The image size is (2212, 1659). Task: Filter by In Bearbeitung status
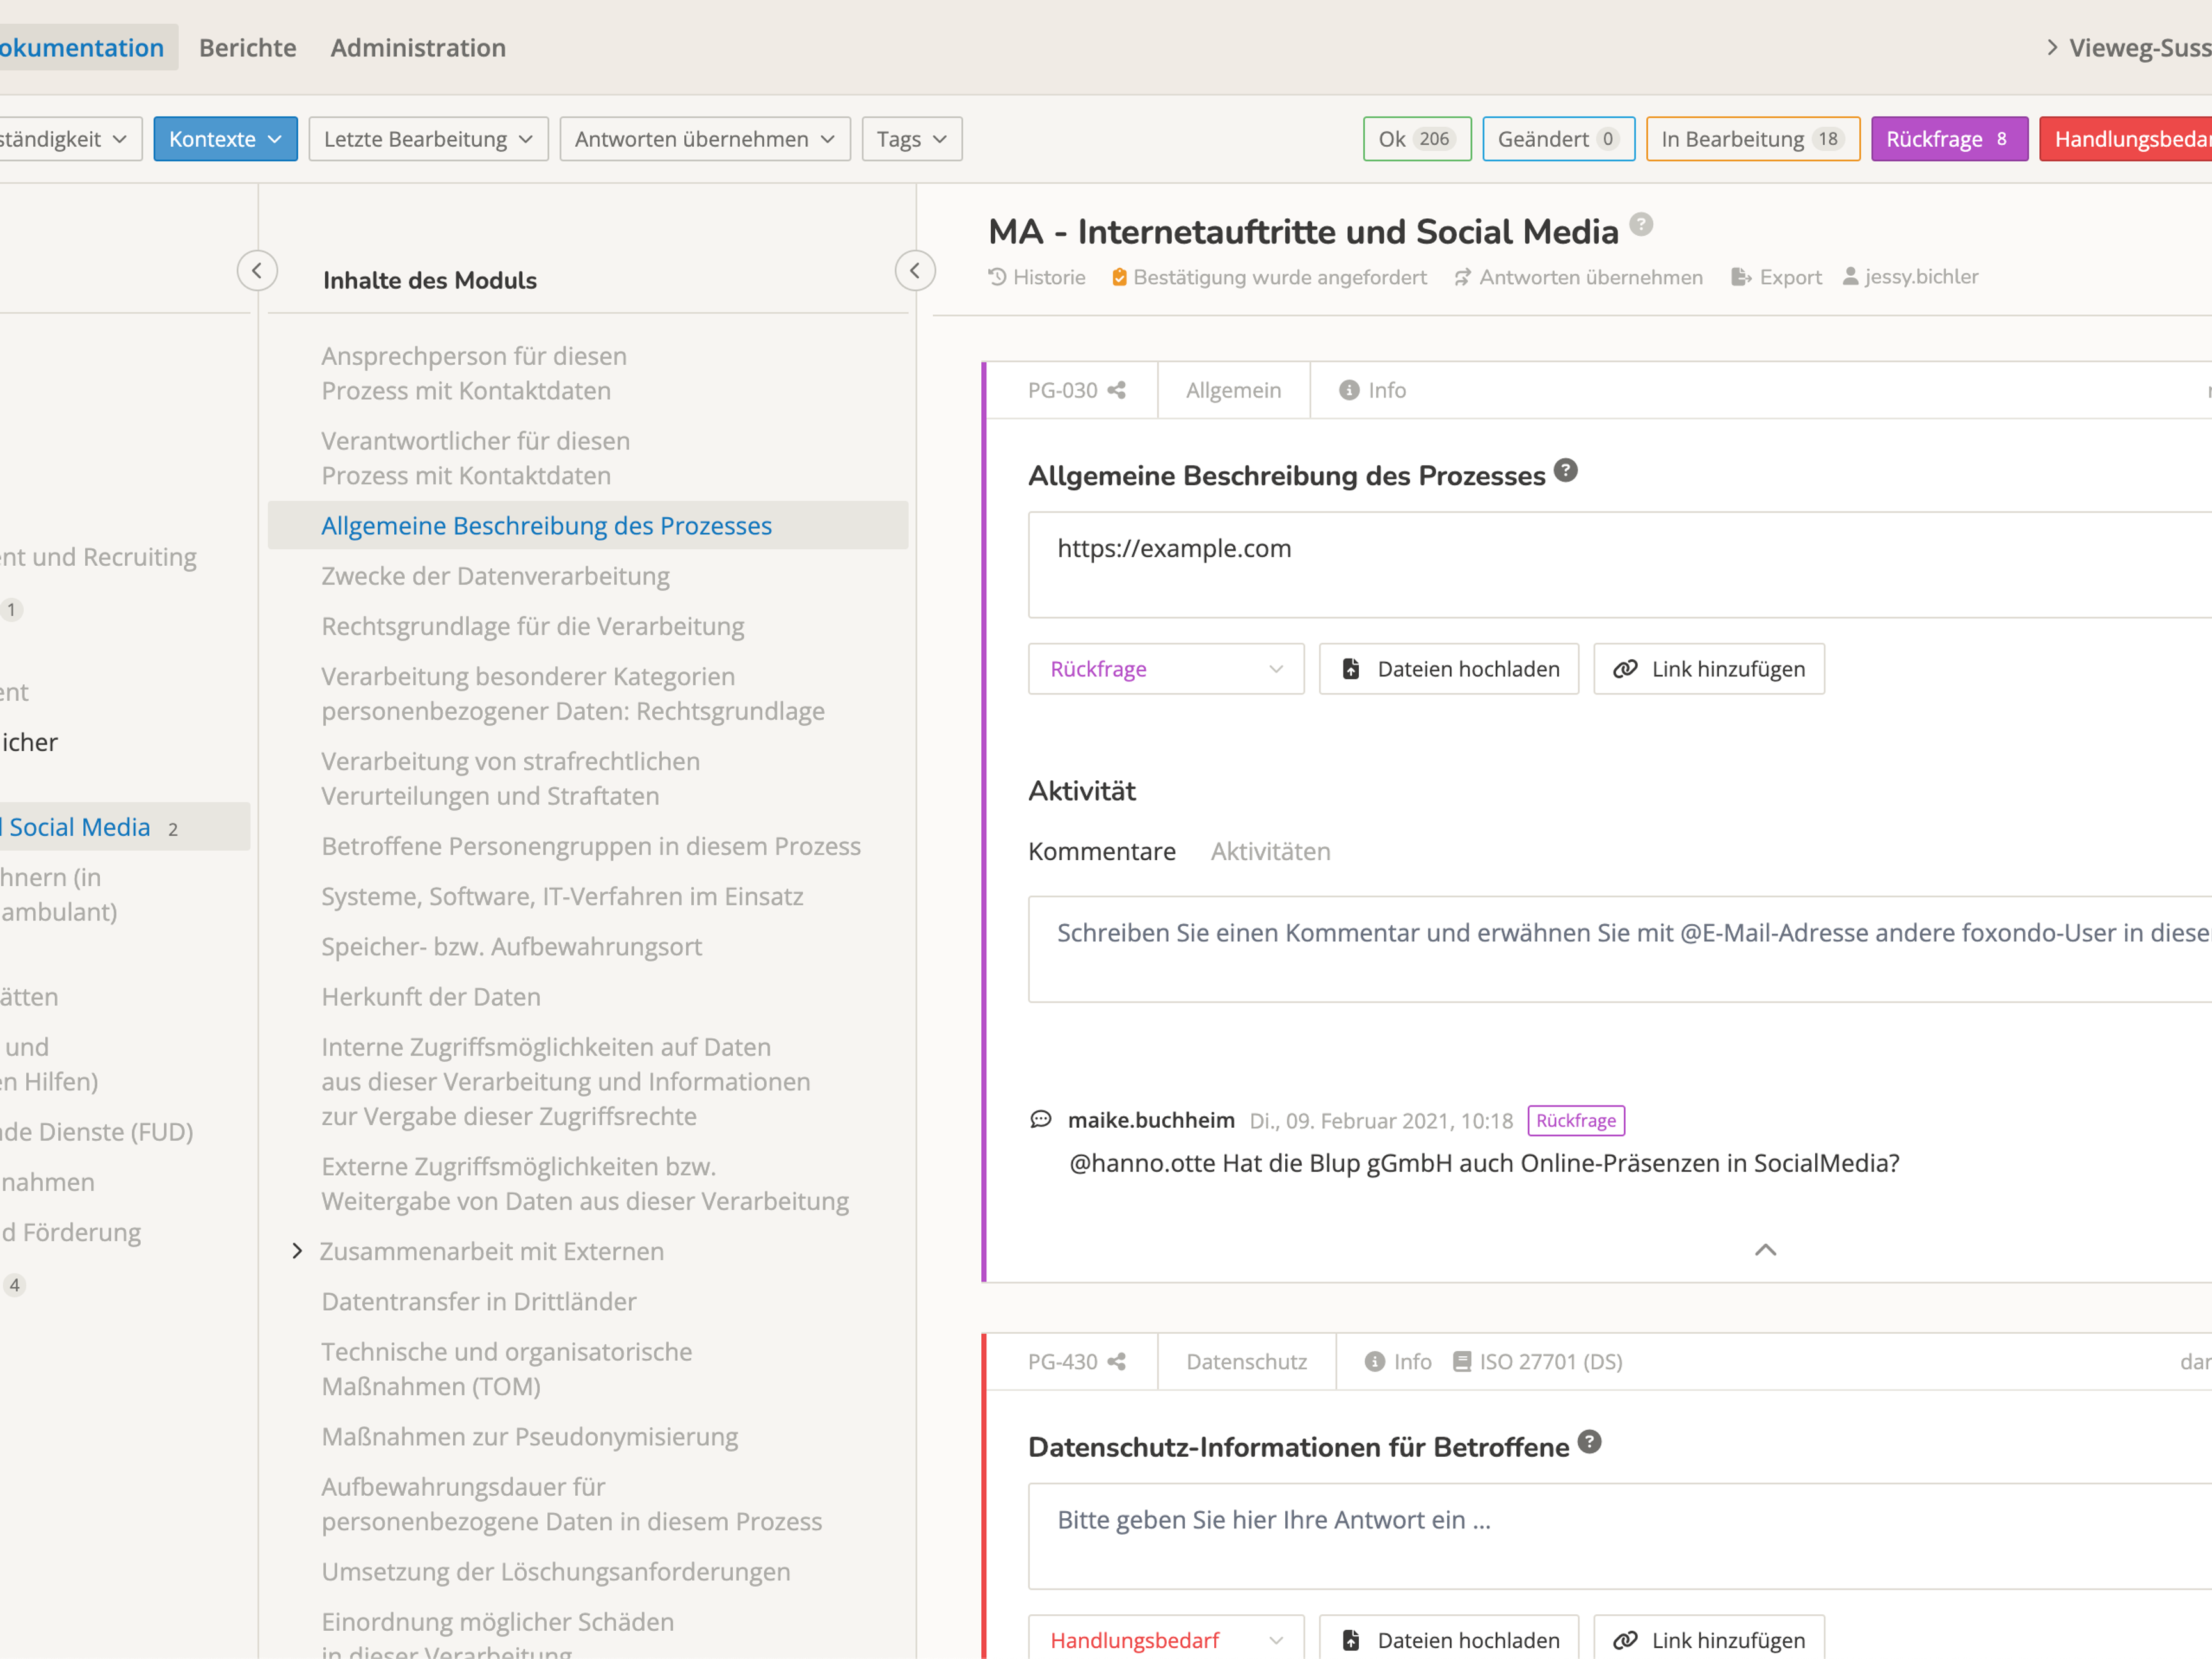1753,139
